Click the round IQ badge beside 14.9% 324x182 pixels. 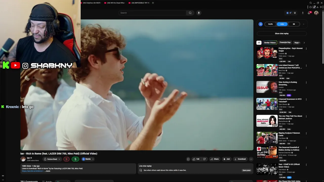click(x=260, y=24)
